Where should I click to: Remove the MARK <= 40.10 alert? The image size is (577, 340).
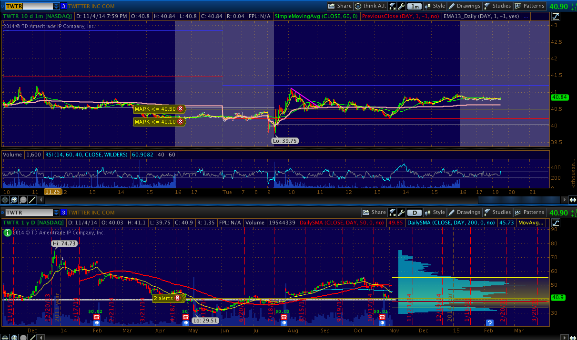180,122
